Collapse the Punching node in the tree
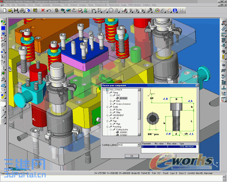The height and width of the screenshot is (182, 227). tap(107, 127)
